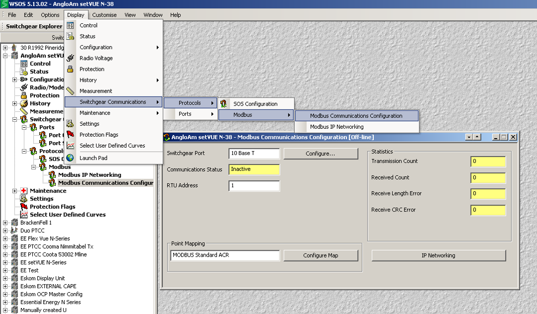Screen dimensions: 537x314
Task: Click the Configure Map button
Action: [321, 255]
